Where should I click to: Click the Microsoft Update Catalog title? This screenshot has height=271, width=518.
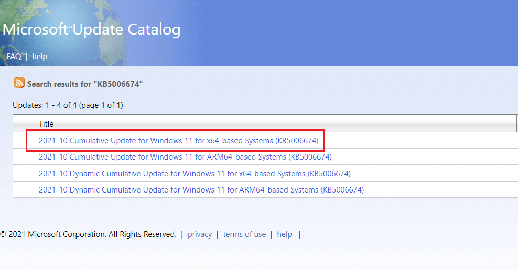[x=92, y=30]
